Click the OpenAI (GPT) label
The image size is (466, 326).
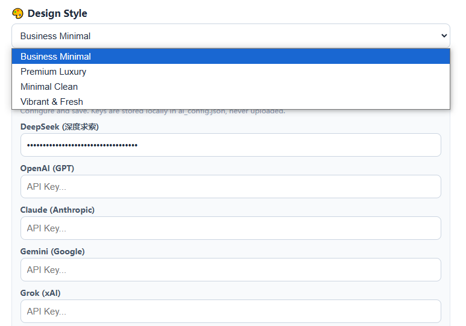47,169
